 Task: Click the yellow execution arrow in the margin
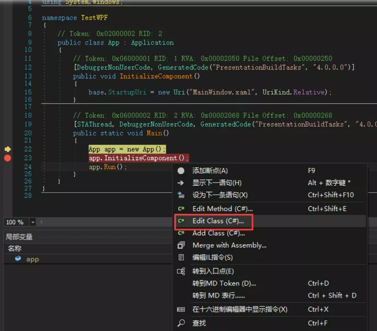(7, 149)
